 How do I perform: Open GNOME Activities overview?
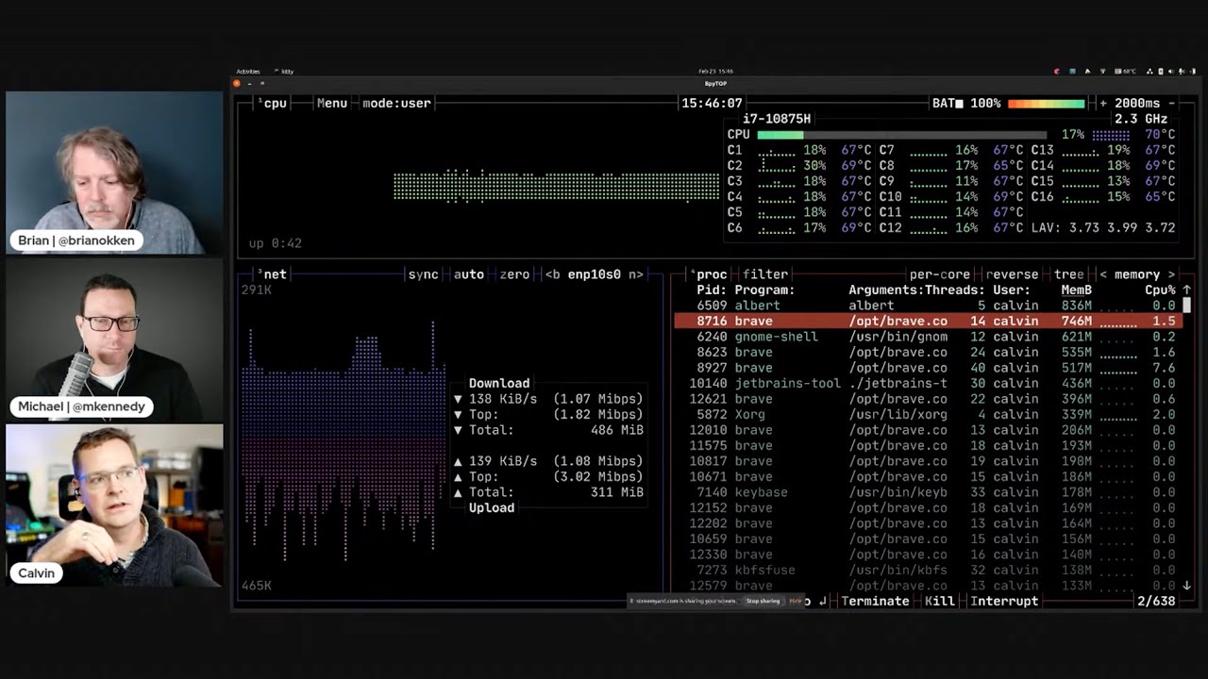[x=248, y=72]
